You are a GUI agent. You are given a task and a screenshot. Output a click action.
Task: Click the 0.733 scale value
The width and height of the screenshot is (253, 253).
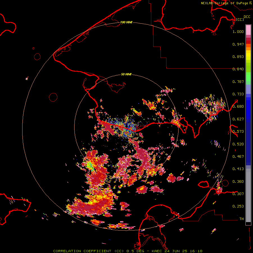[238, 94]
